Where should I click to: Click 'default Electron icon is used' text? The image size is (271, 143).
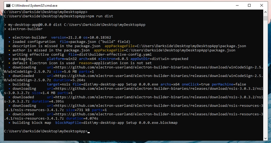[x=44, y=63]
